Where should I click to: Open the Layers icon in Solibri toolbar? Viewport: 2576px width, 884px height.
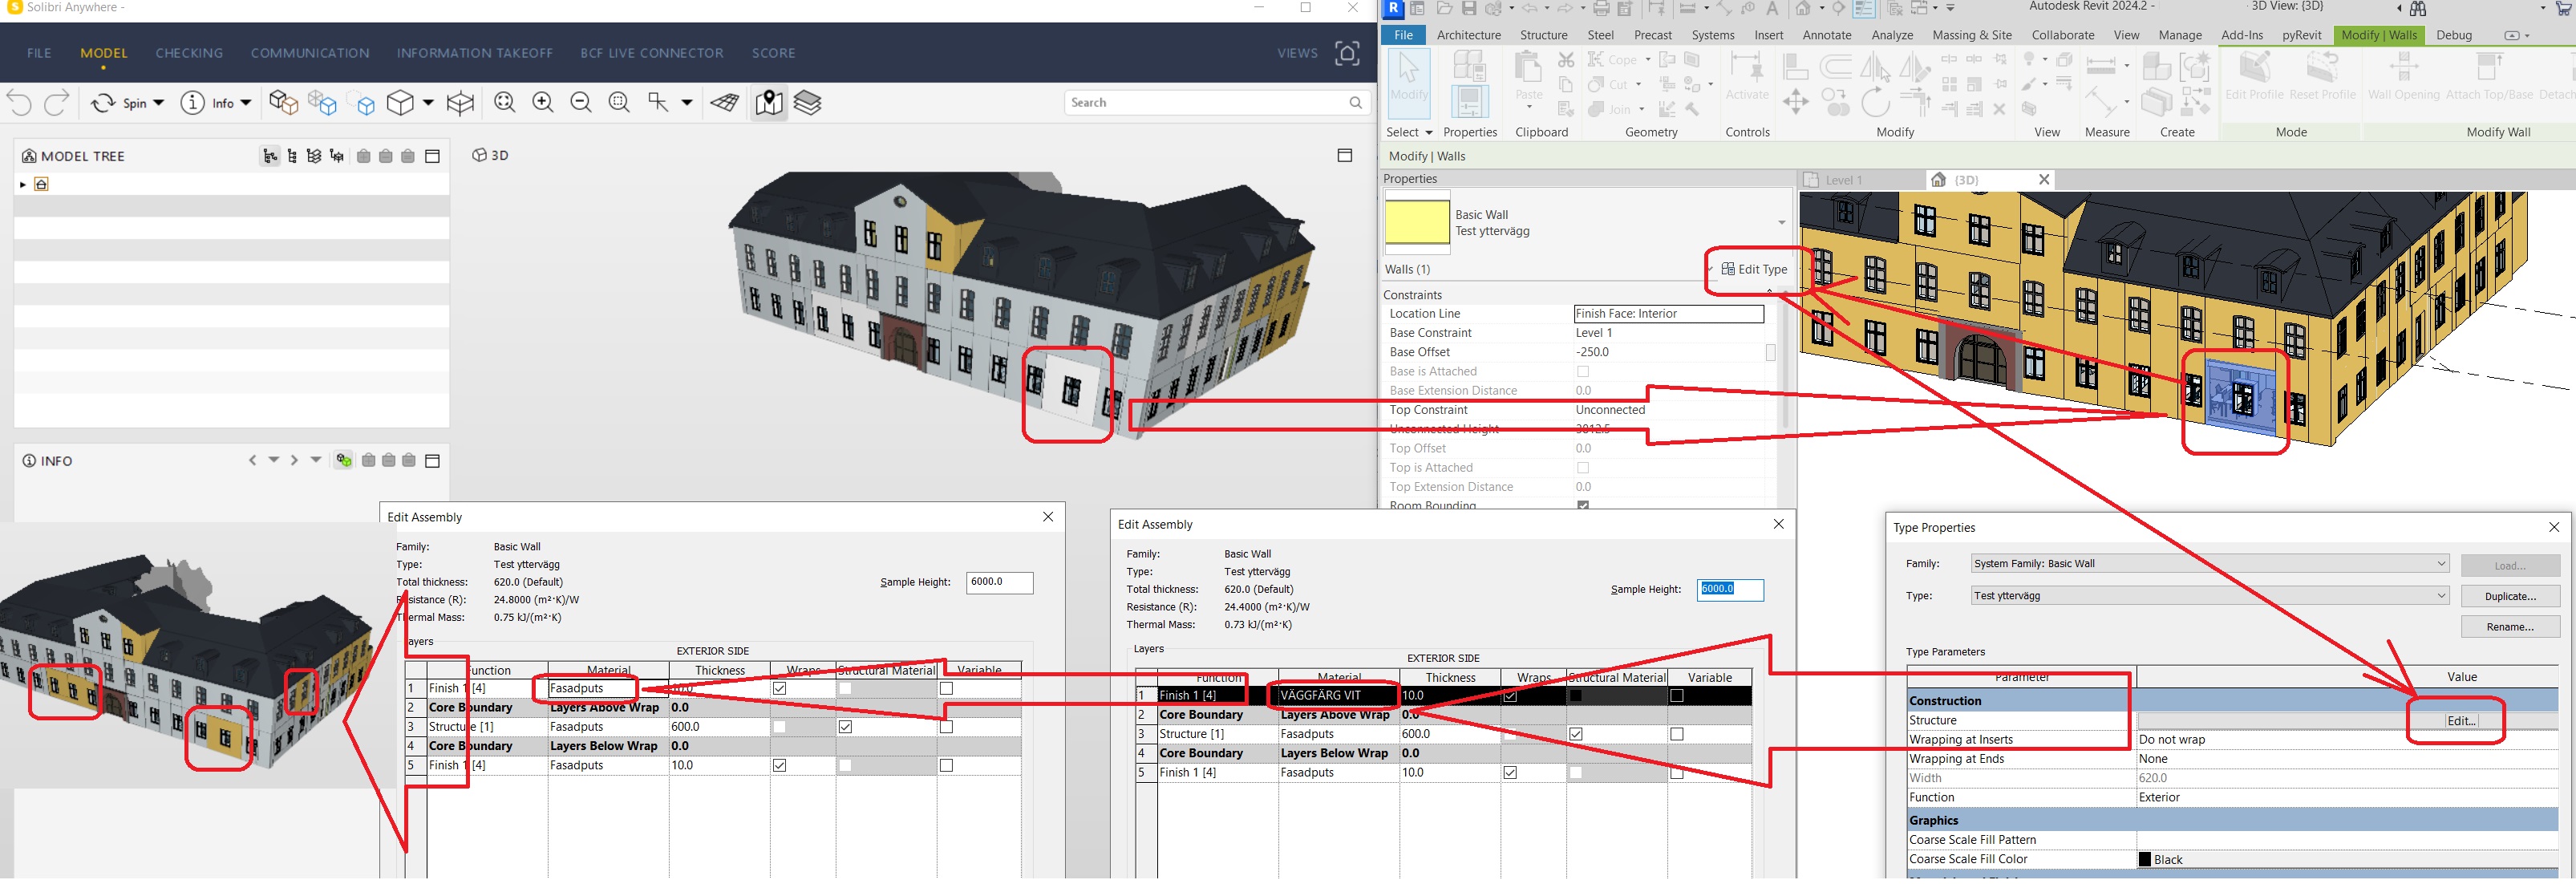click(x=807, y=102)
